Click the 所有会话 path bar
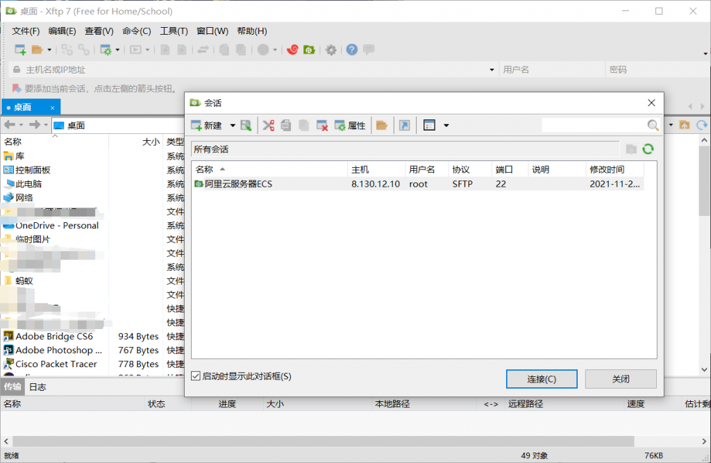This screenshot has width=711, height=463. click(405, 149)
